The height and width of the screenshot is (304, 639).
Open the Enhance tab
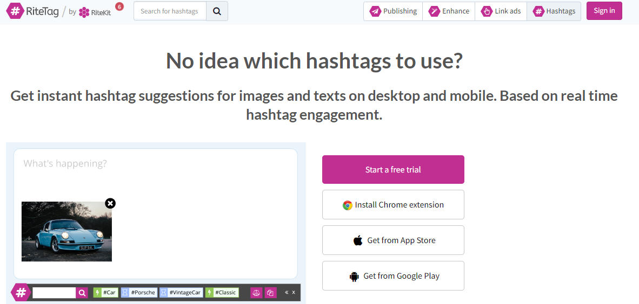[449, 11]
